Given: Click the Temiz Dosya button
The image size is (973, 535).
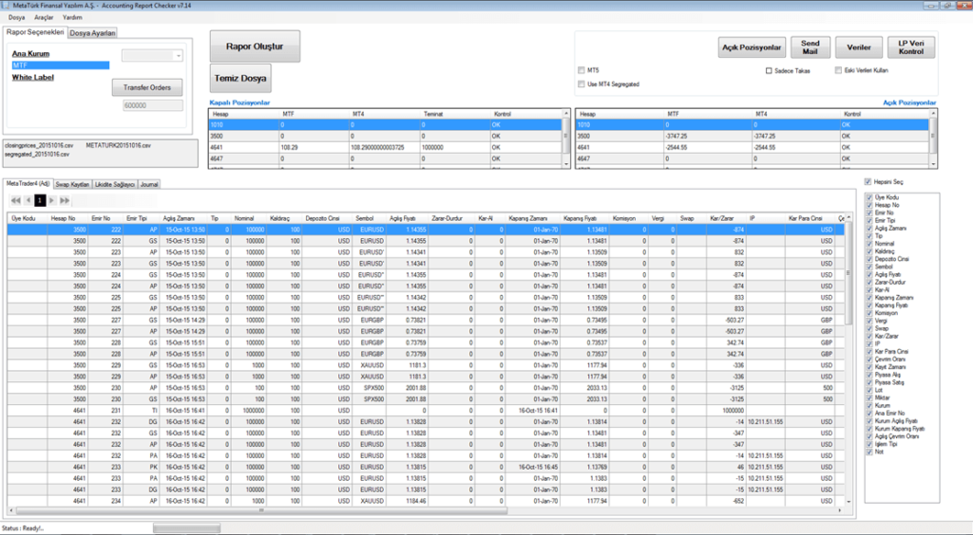Looking at the screenshot, I should (x=240, y=78).
